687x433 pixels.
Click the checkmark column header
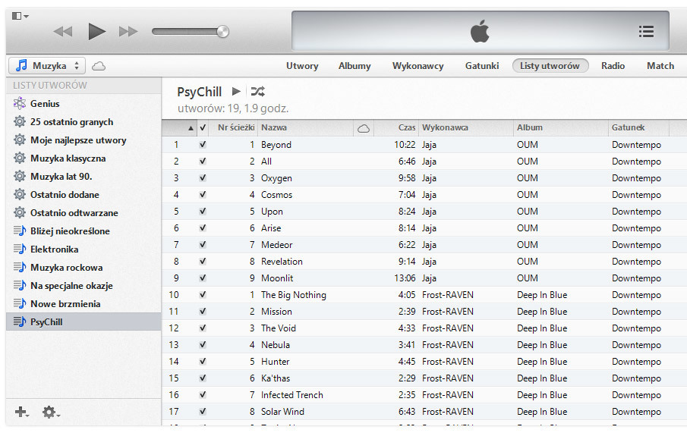tap(203, 128)
